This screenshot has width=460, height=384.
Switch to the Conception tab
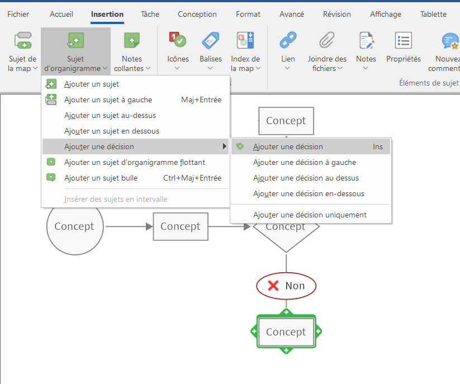pyautogui.click(x=197, y=15)
